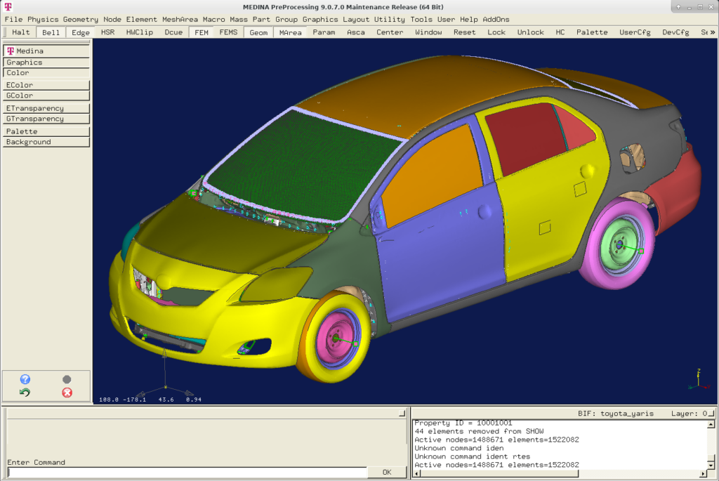Click the green undo arrow icon
Viewport: 719px width, 481px height.
pos(25,393)
